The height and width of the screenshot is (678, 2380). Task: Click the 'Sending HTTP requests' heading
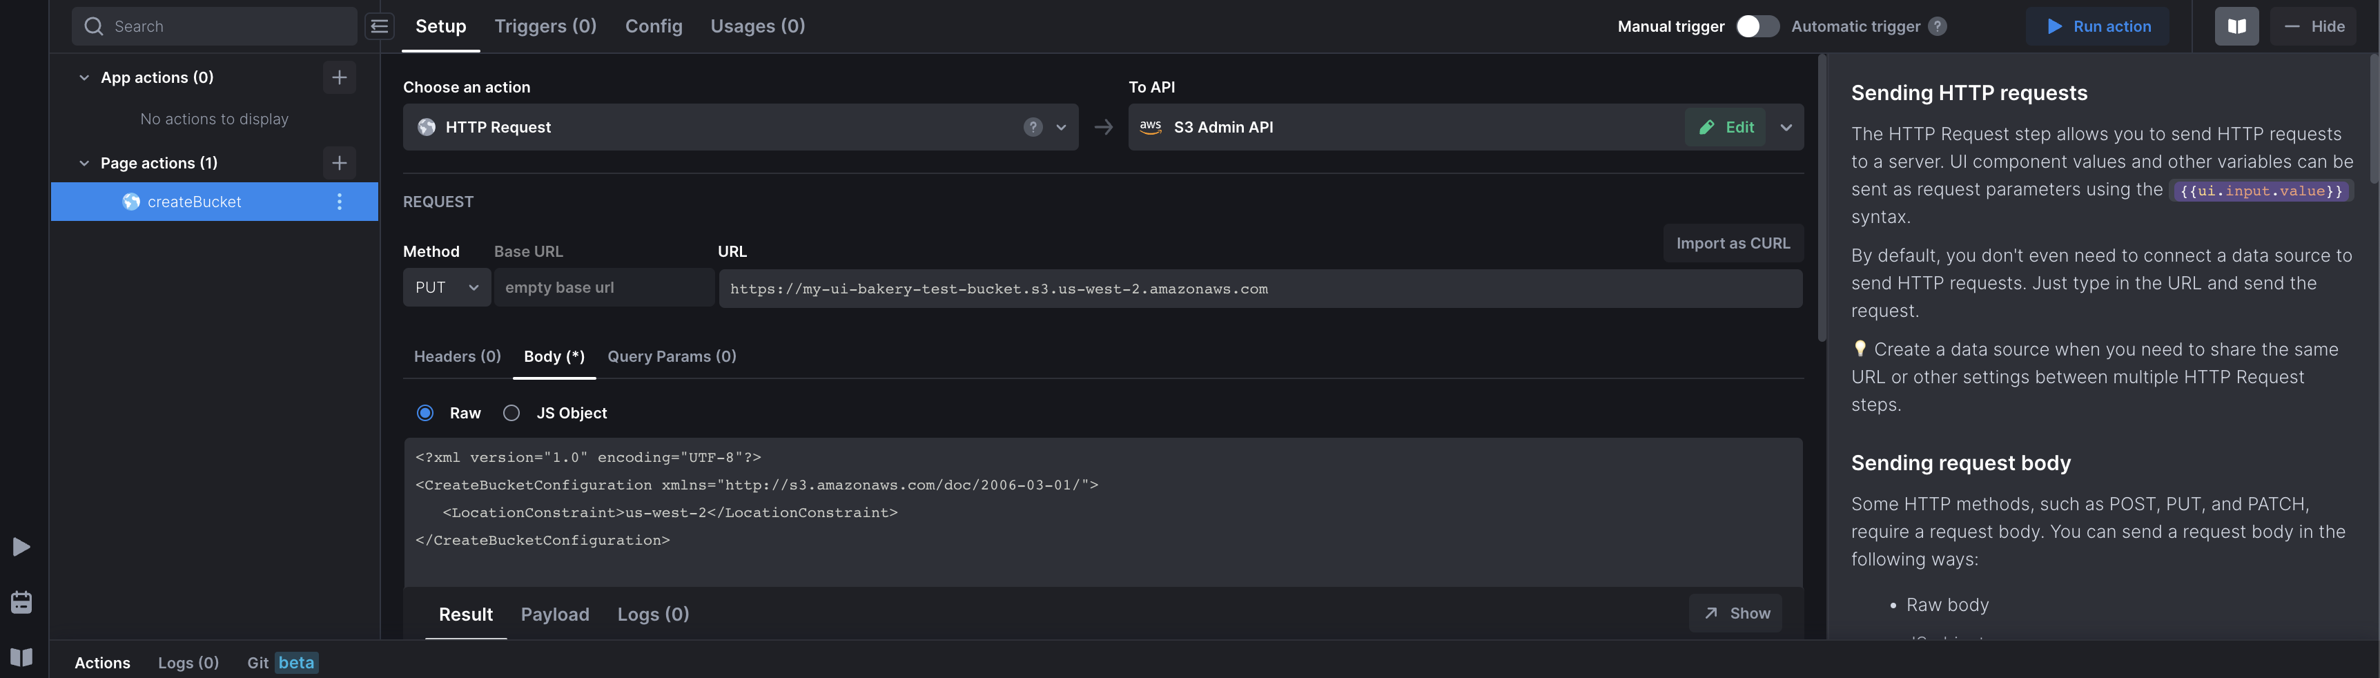pos(1969,93)
